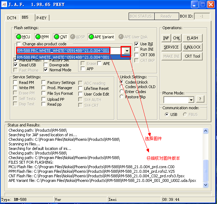Toggle the green CNT flash file button

61,37
